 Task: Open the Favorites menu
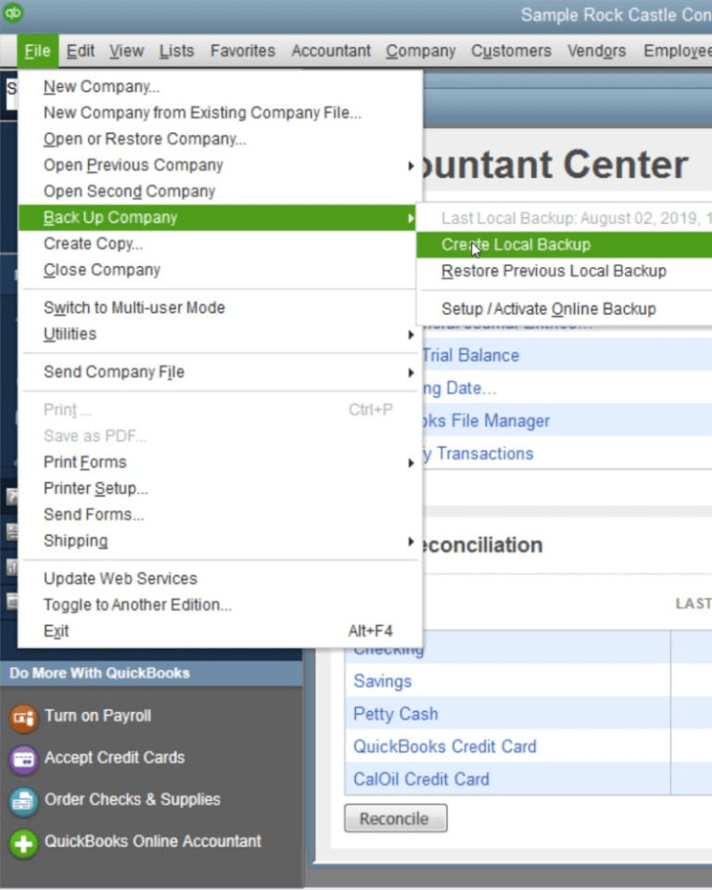(243, 51)
